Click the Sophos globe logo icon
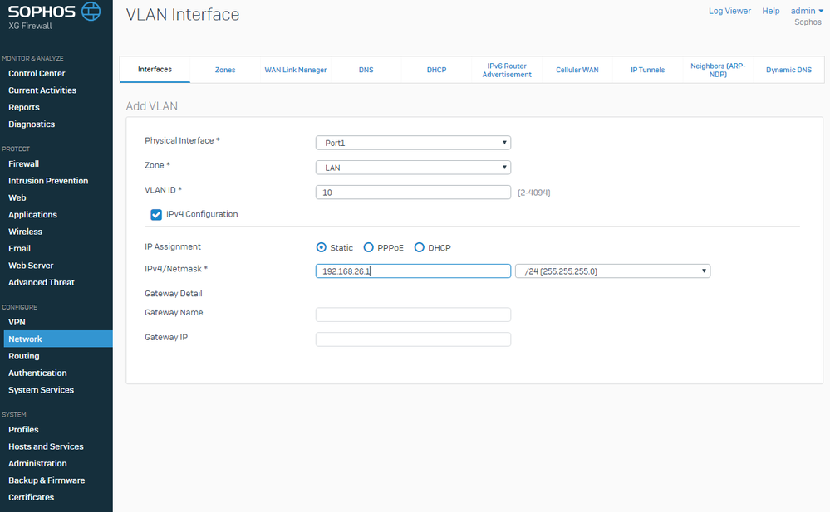The width and height of the screenshot is (830, 512). [91, 11]
